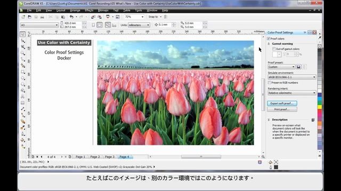Screen dimensions: 341x191
Task: Open the Proof preset dropdown
Action: [281, 67]
